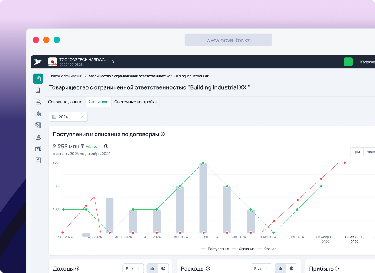Click the teal window maximize dot

coord(57,40)
